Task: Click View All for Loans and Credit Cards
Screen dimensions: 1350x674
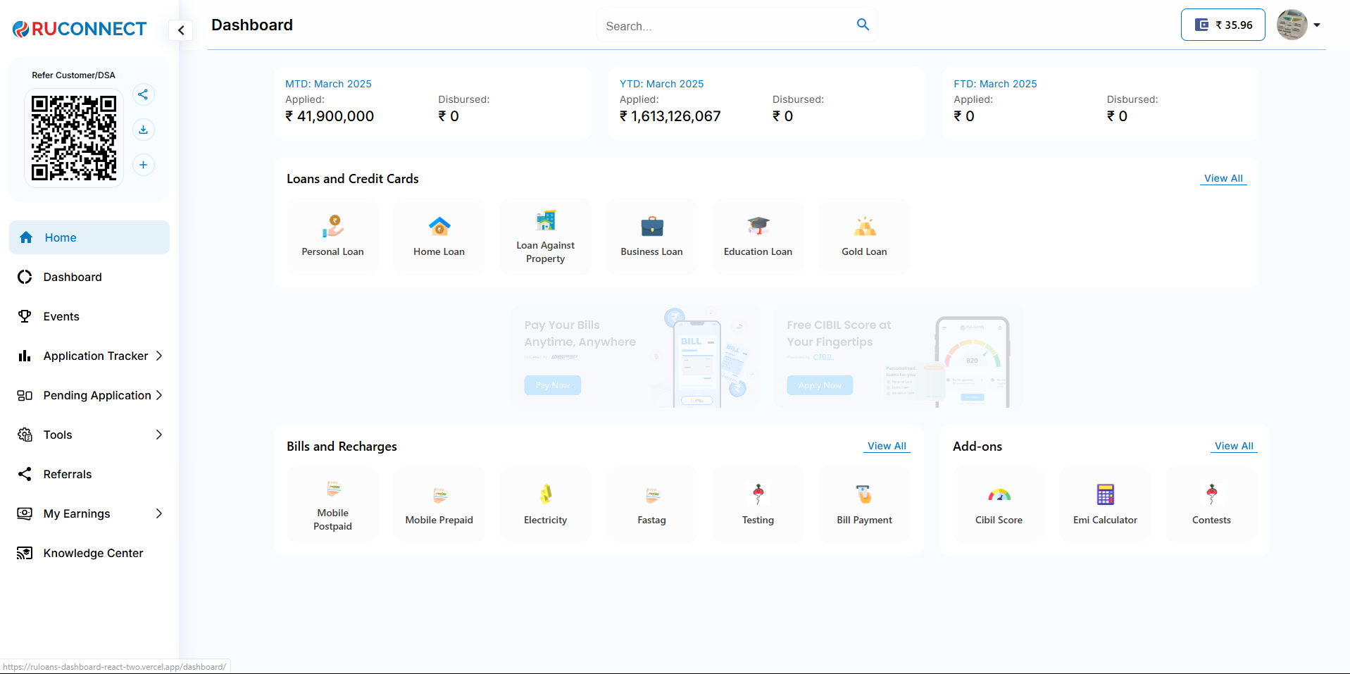Action: tap(1223, 178)
